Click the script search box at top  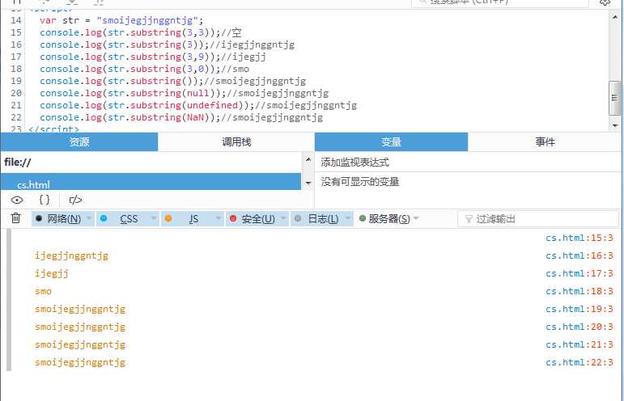500,2
